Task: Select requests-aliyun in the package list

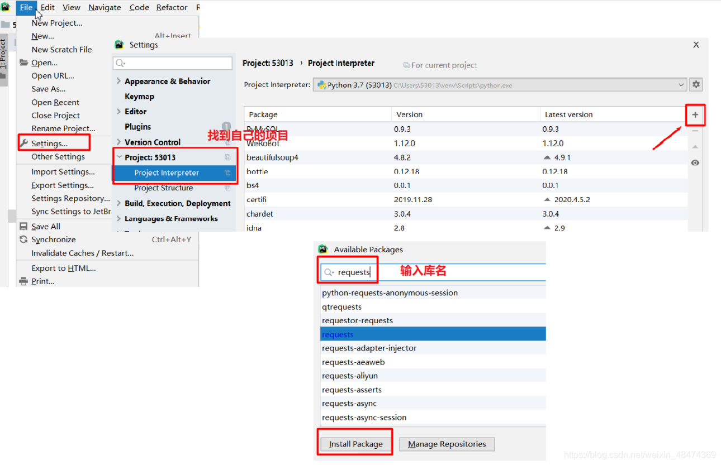Action: (x=433, y=376)
